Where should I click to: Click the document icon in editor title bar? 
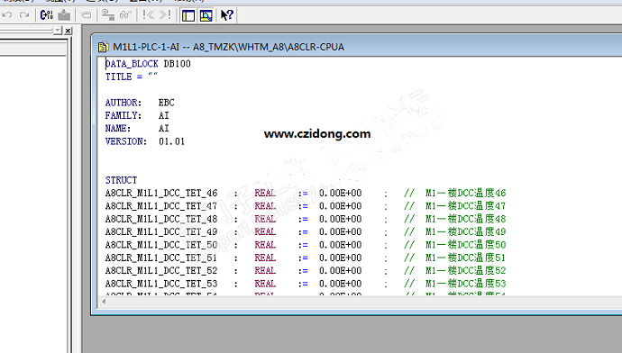pyautogui.click(x=103, y=47)
